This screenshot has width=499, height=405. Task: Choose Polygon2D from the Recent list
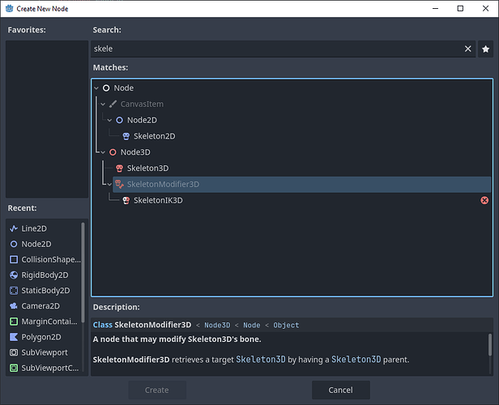[x=41, y=337]
